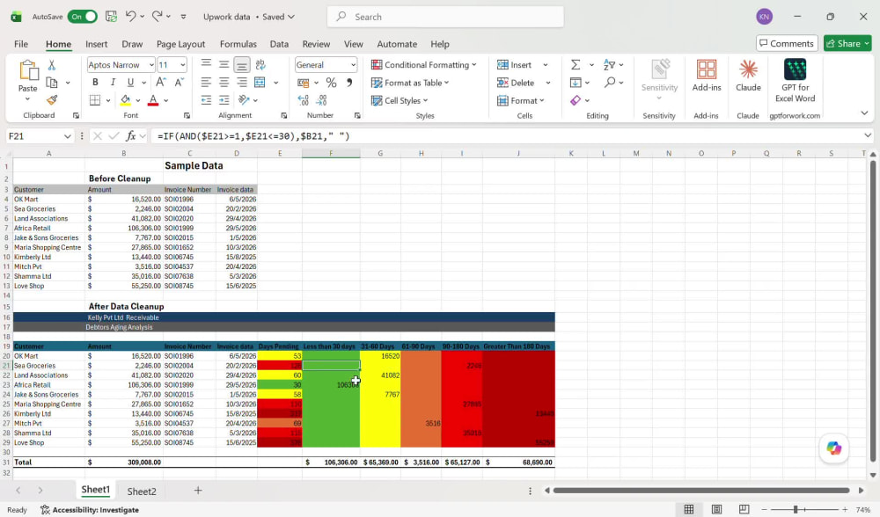880x517 pixels.
Task: Select the Format Painter brush
Action: click(x=52, y=100)
